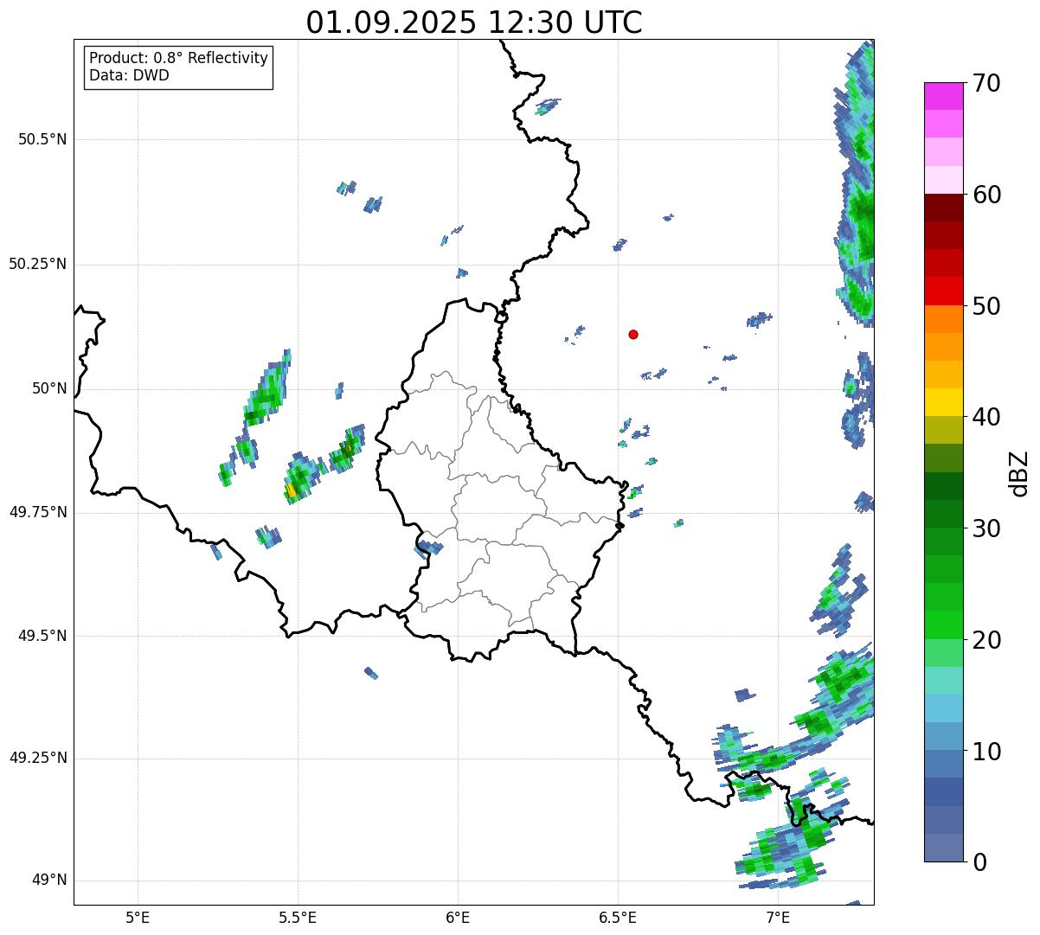Click colorbar tick label 40

[986, 418]
